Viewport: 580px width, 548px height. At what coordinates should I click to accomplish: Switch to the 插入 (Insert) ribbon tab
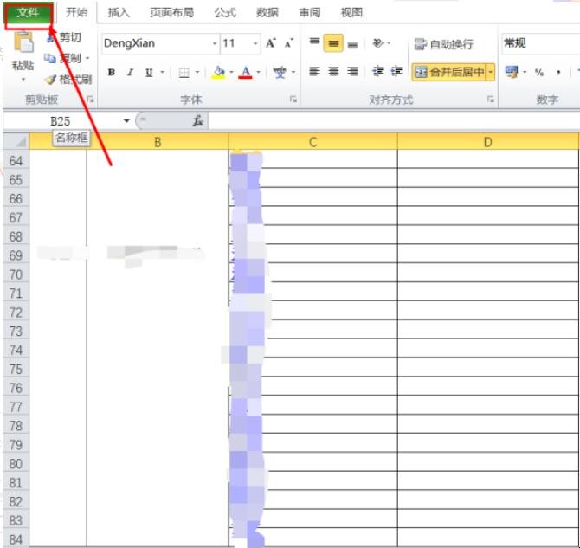click(119, 13)
